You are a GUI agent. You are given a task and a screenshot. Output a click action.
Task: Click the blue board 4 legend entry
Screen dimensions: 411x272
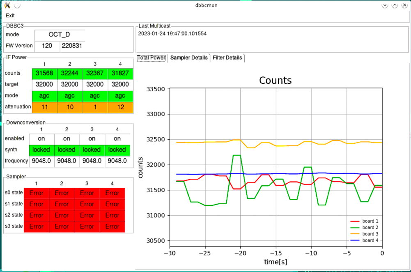[364, 240]
